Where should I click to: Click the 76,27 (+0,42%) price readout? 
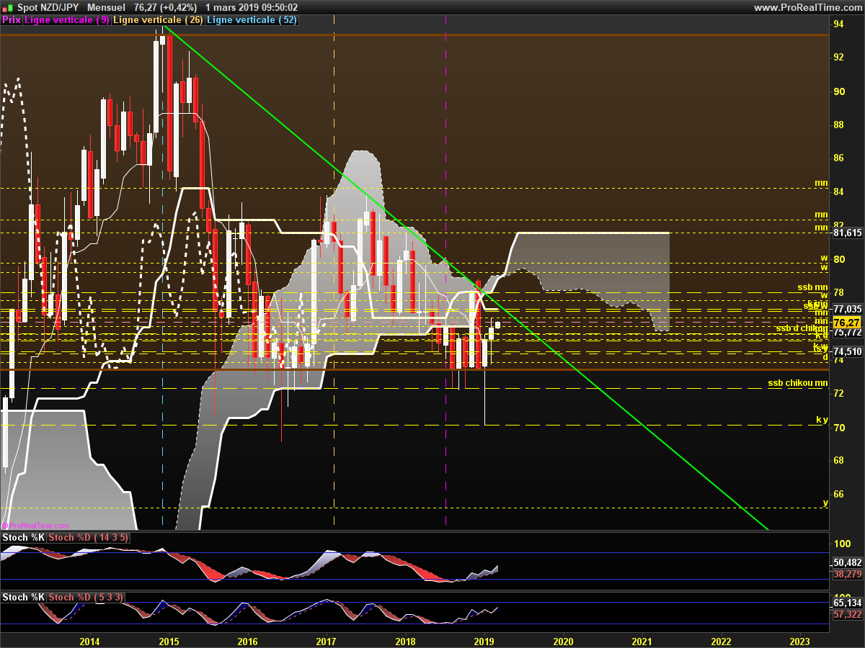(x=165, y=8)
